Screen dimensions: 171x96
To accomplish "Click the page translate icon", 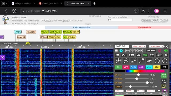I will pos(143,11).
